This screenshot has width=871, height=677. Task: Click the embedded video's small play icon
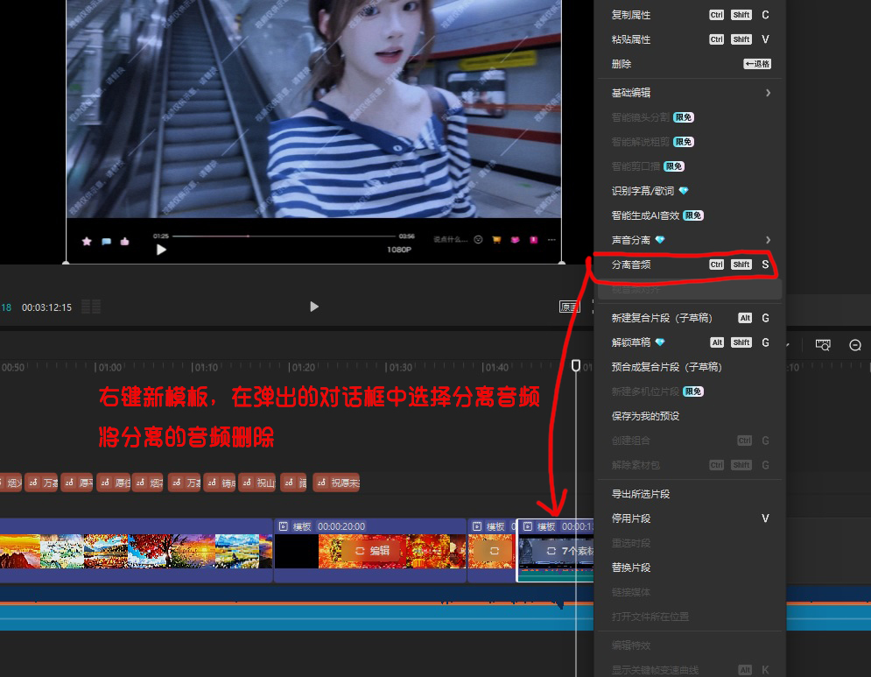161,250
